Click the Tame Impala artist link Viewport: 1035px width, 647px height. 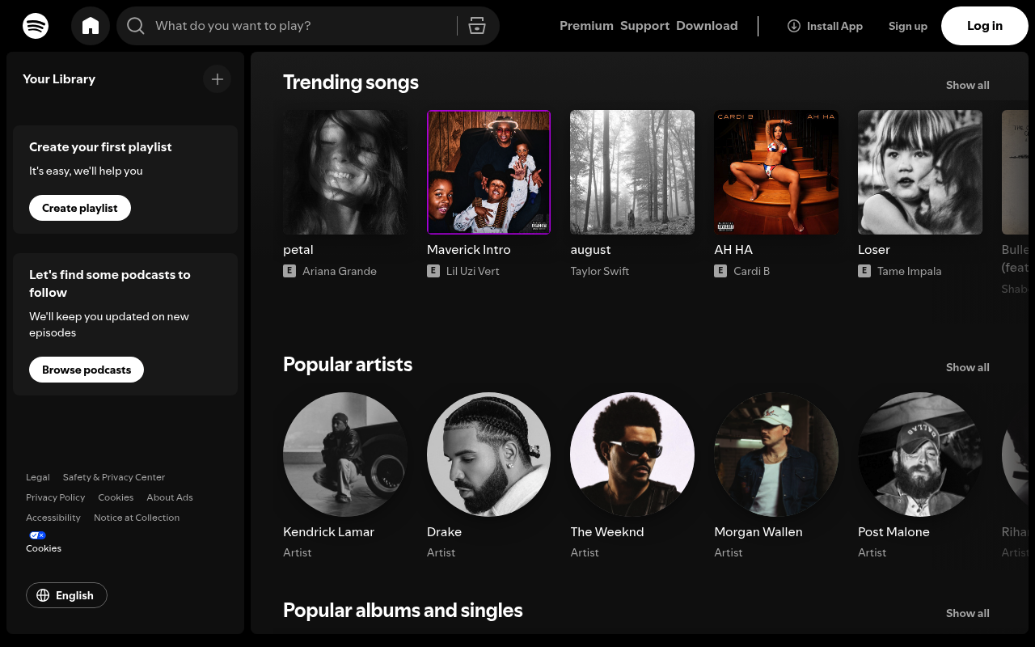[910, 271]
